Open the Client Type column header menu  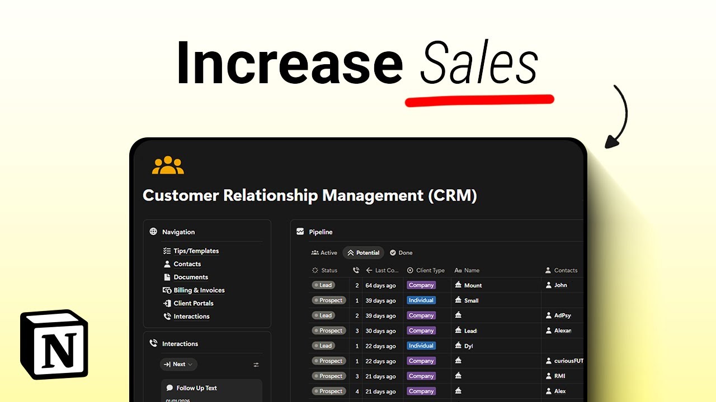[x=426, y=270]
